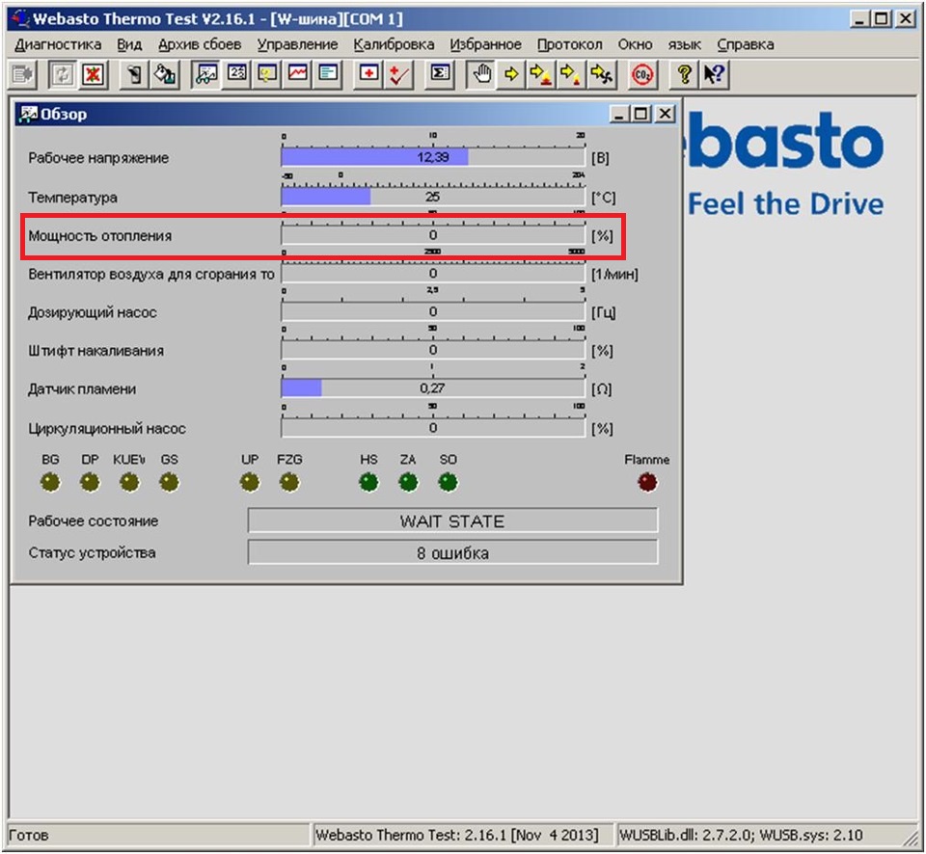The height and width of the screenshot is (854, 926).
Task: Click the numeric values toolbar icon
Action: (x=237, y=74)
